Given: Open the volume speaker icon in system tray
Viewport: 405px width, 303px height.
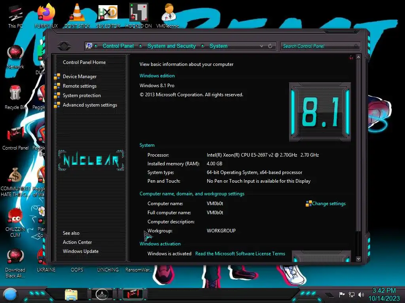Looking at the screenshot, I should pos(361,294).
